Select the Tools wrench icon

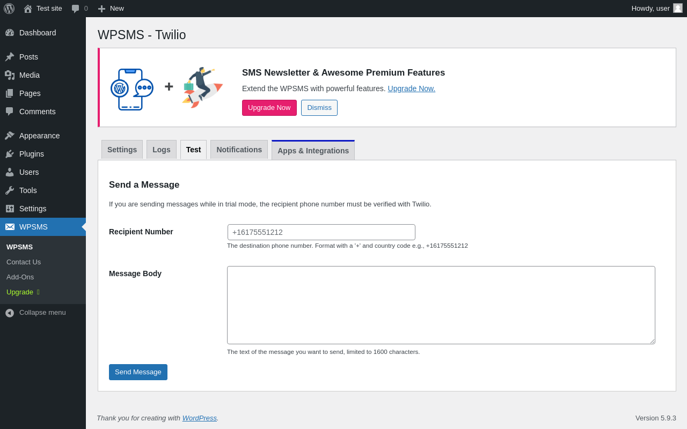[x=10, y=190]
